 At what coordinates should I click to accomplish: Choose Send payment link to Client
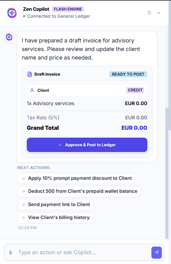56,204
